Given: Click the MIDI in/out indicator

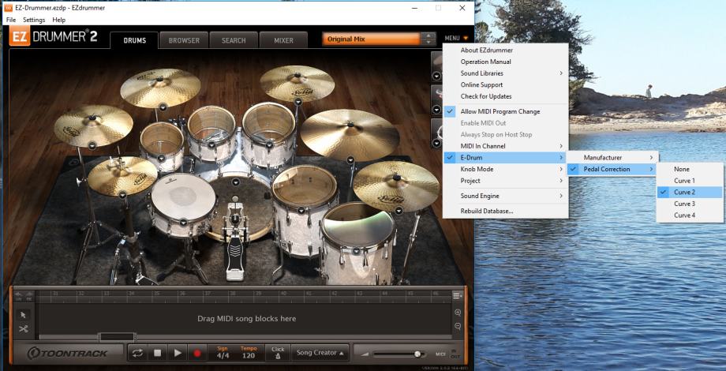Looking at the screenshot, I should (x=448, y=354).
